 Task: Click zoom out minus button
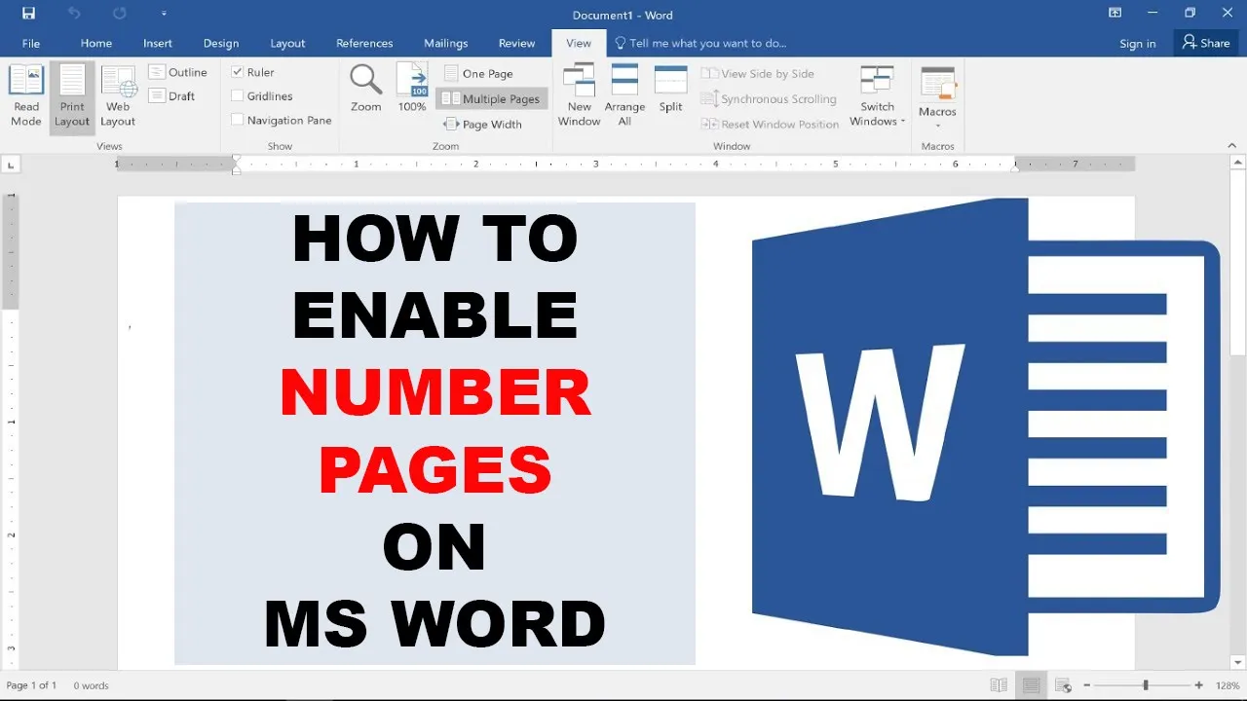(1087, 685)
